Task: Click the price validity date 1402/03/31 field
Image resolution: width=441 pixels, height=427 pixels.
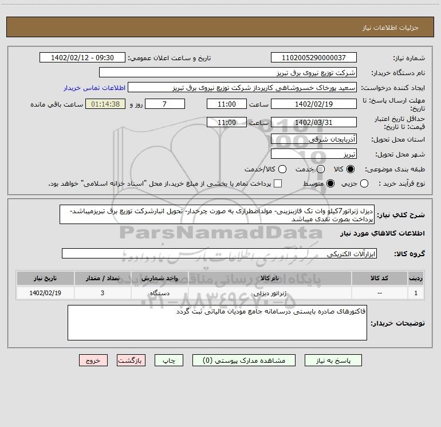Action: [x=314, y=122]
